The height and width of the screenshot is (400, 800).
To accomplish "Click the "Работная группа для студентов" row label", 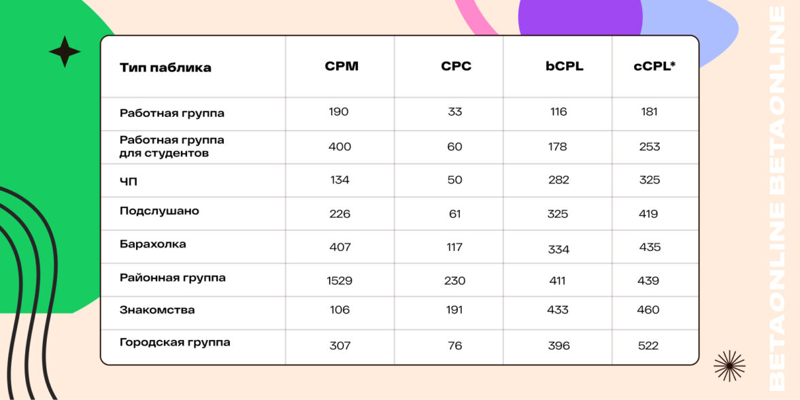I will 171,146.
